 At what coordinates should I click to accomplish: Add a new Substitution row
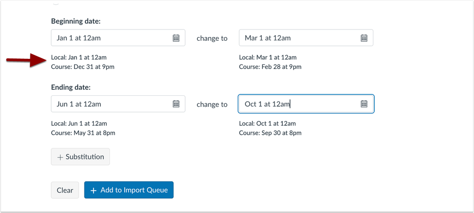pos(80,157)
